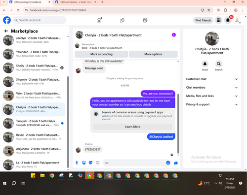Open Windows notification center
Screen dimensions: 247x195
tap(241, 183)
